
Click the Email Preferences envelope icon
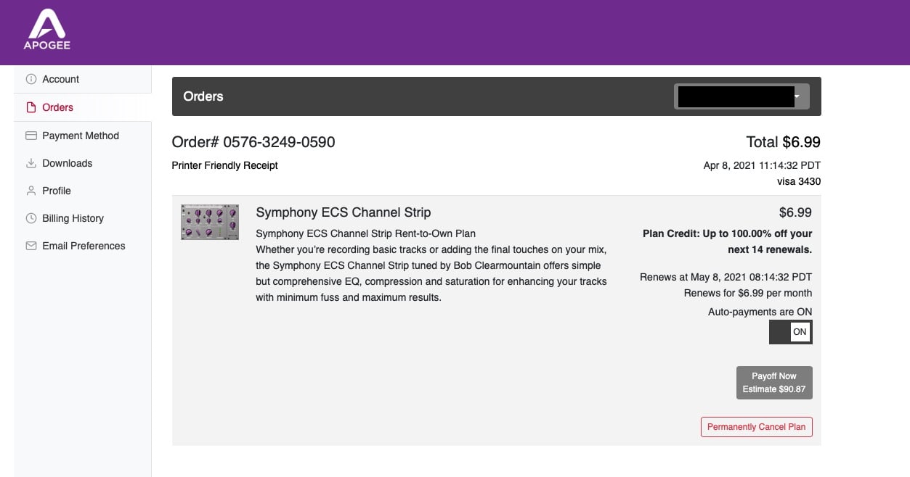pos(31,245)
